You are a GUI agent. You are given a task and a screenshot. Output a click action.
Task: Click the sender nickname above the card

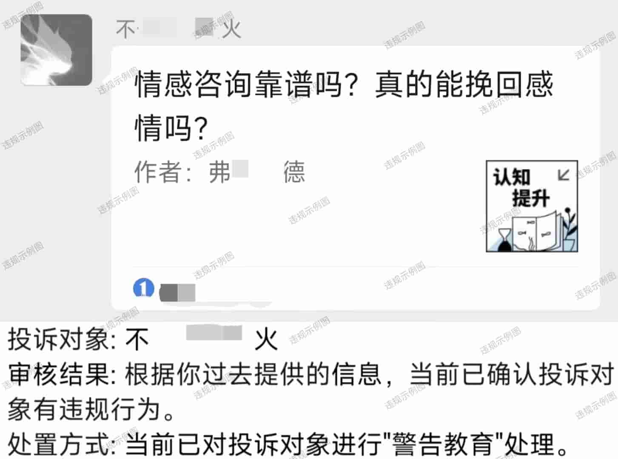(x=179, y=29)
